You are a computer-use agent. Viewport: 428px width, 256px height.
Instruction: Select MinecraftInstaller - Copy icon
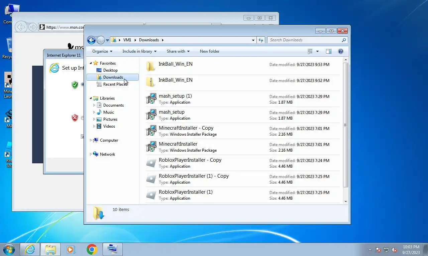tap(151, 131)
